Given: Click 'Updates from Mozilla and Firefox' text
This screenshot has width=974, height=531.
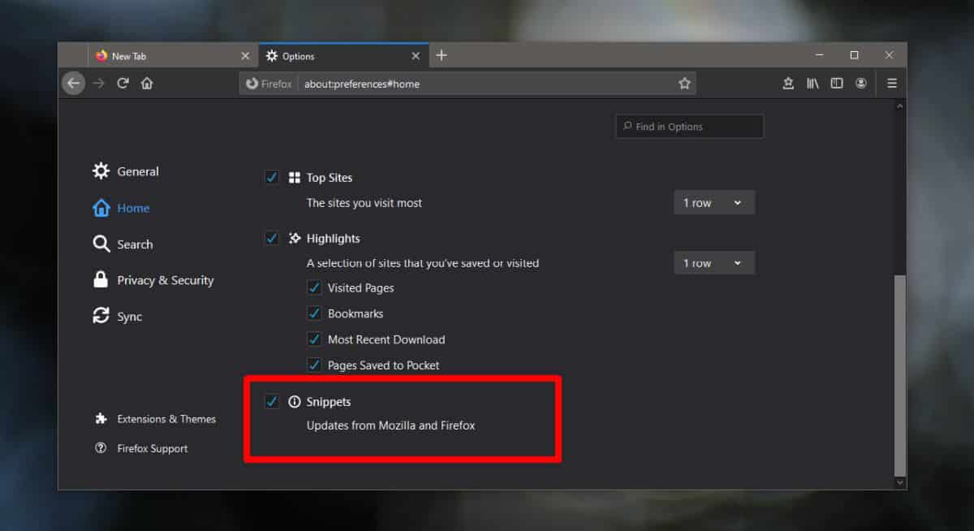Looking at the screenshot, I should pyautogui.click(x=390, y=425).
